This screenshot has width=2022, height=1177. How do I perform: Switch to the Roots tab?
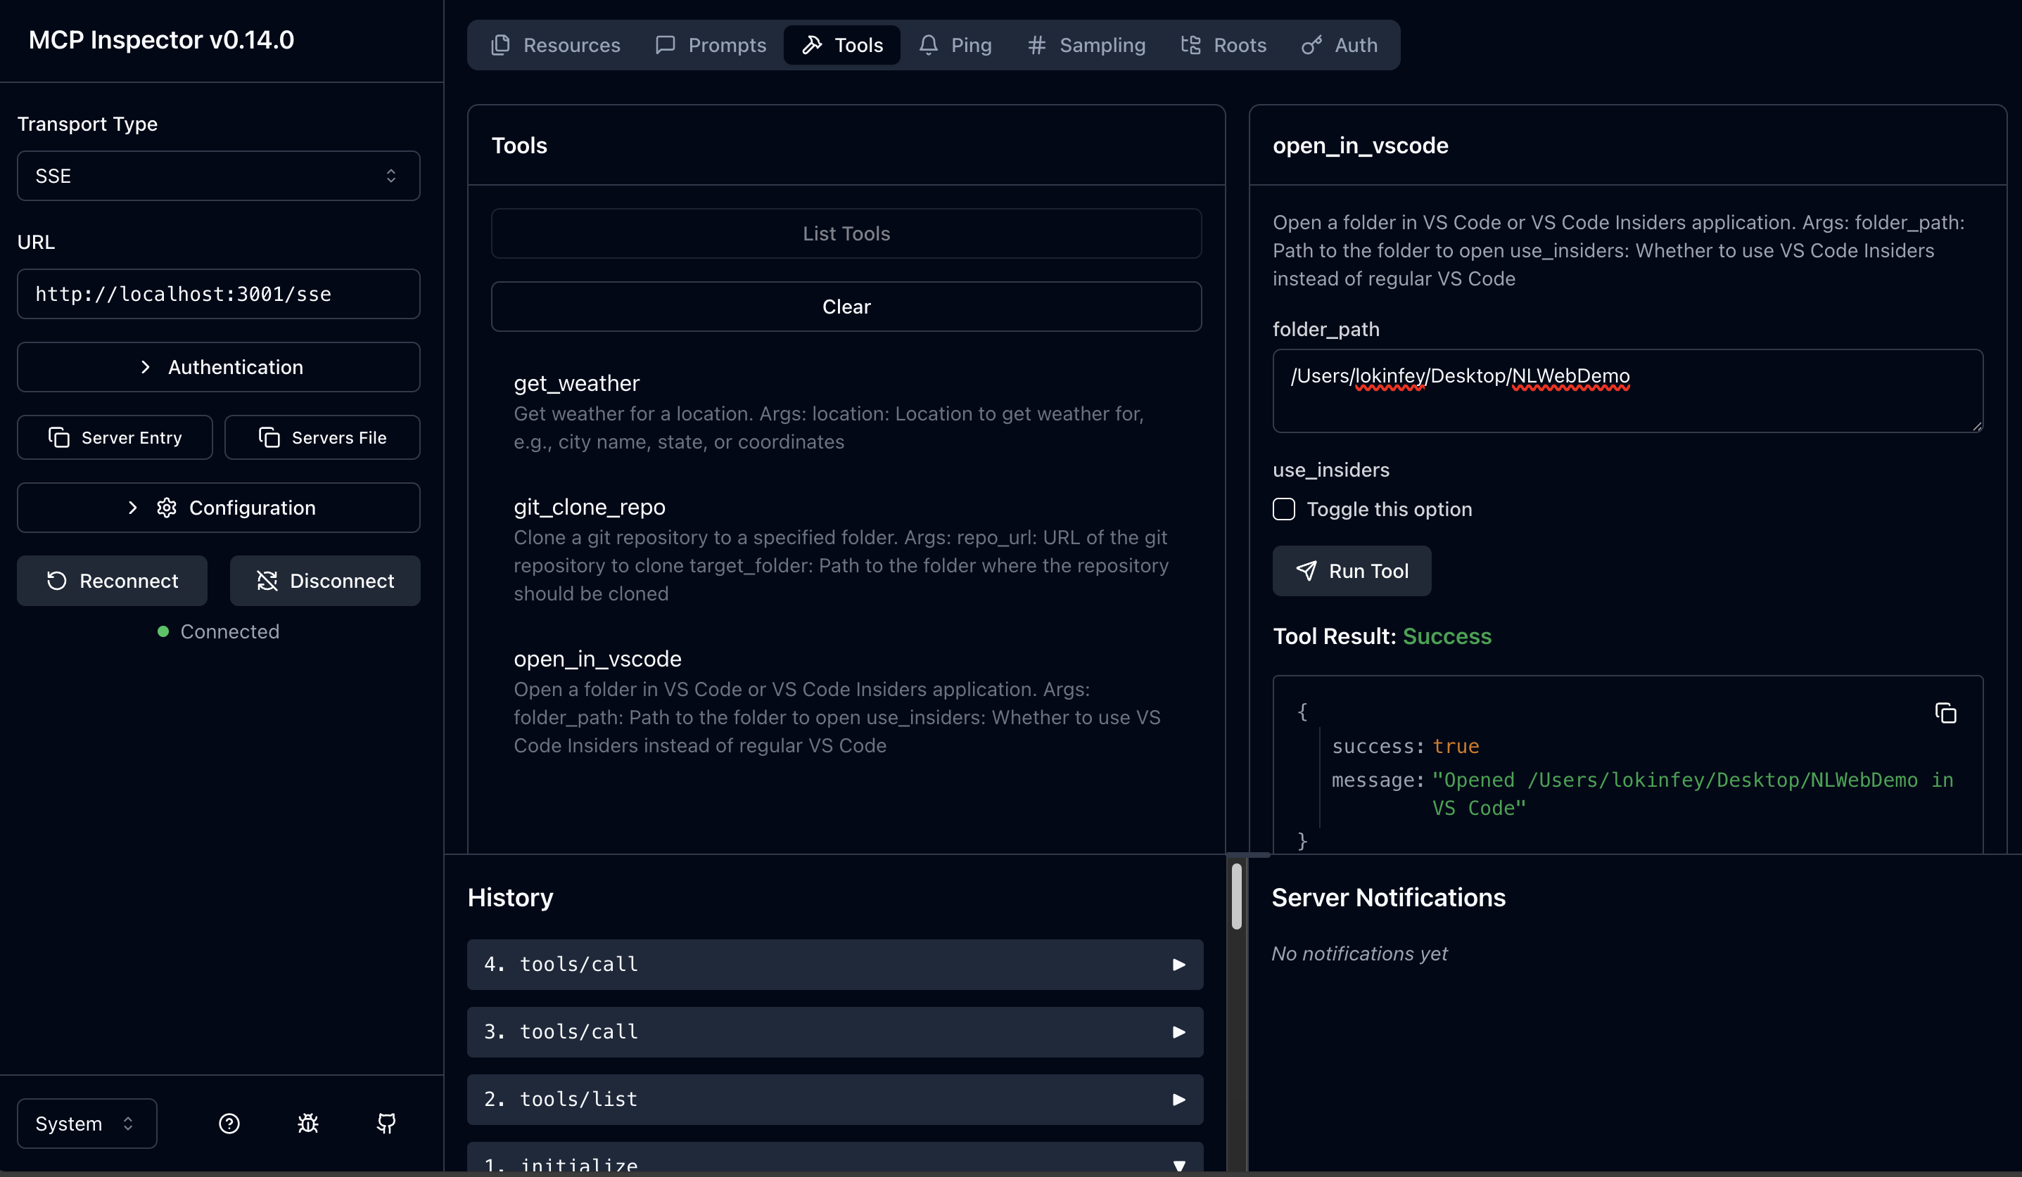point(1223,45)
